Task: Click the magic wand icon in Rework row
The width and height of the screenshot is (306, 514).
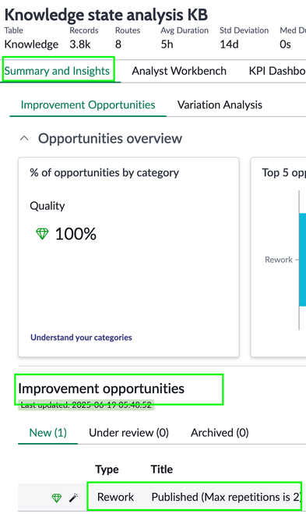Action: [x=74, y=498]
